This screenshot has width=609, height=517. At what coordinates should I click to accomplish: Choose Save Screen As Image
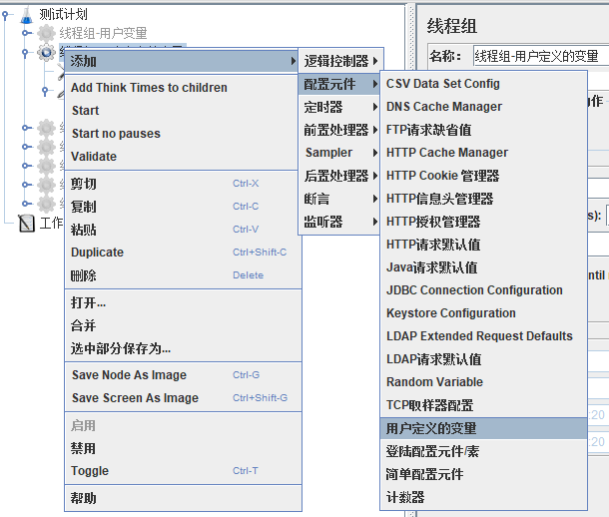183,398
